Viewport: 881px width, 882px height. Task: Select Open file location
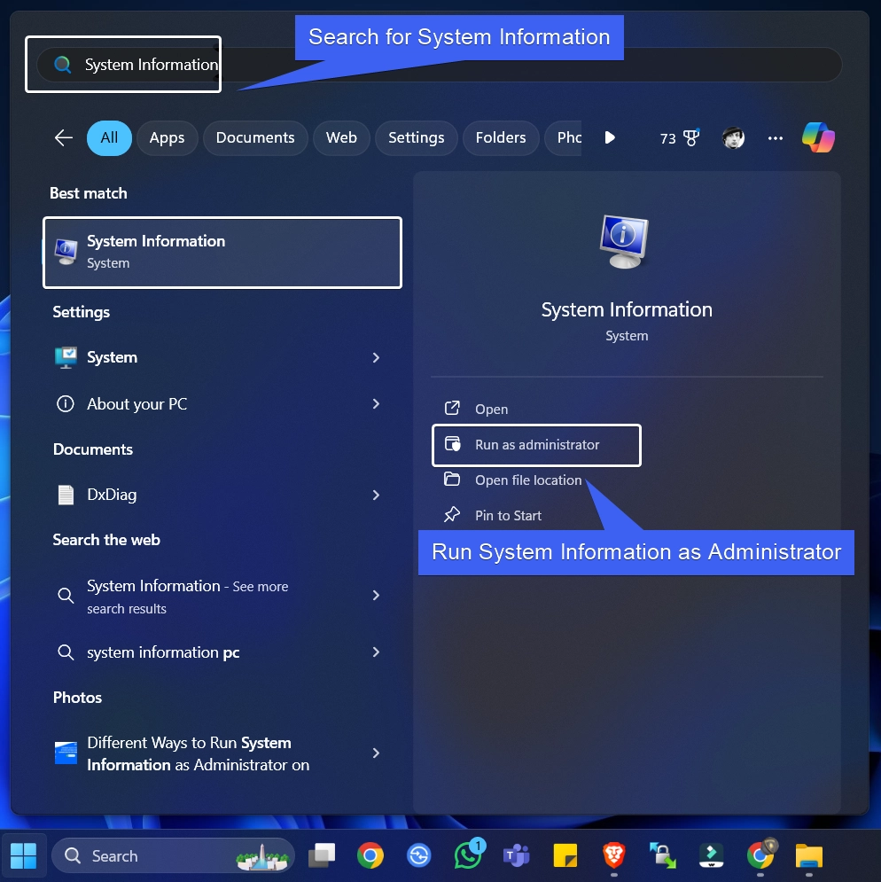click(512, 480)
